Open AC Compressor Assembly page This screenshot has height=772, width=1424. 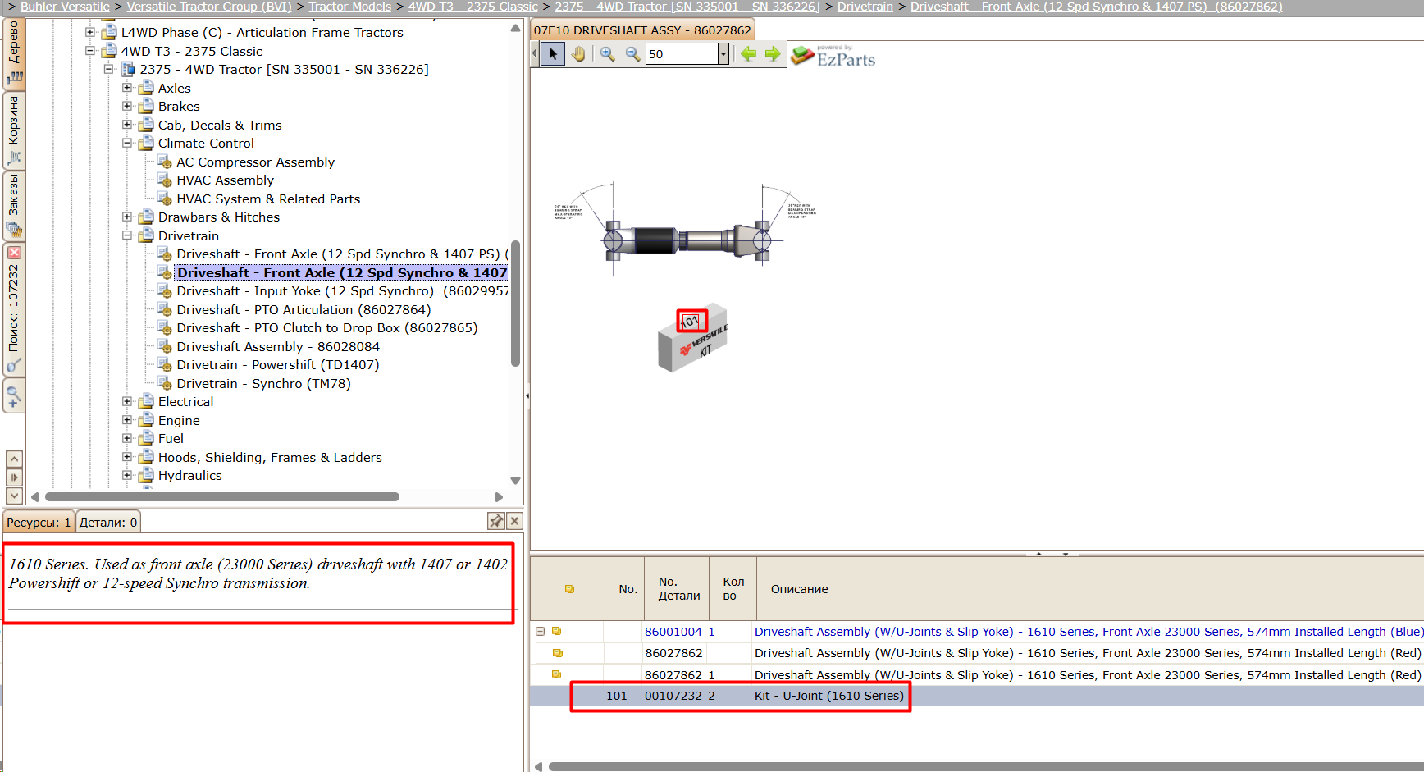point(255,162)
